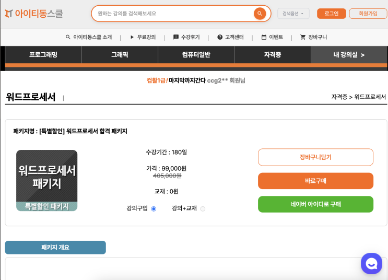
Task: Open the purple chat support widget
Action: coord(371,263)
